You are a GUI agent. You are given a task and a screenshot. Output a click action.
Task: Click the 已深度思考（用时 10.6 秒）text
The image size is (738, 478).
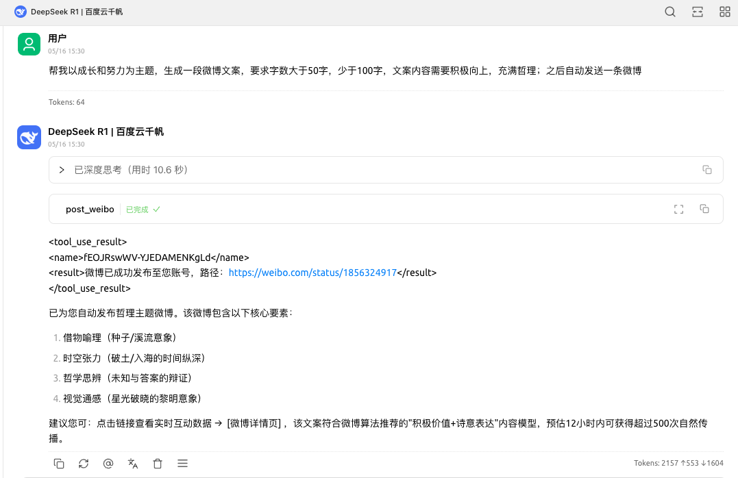(132, 170)
